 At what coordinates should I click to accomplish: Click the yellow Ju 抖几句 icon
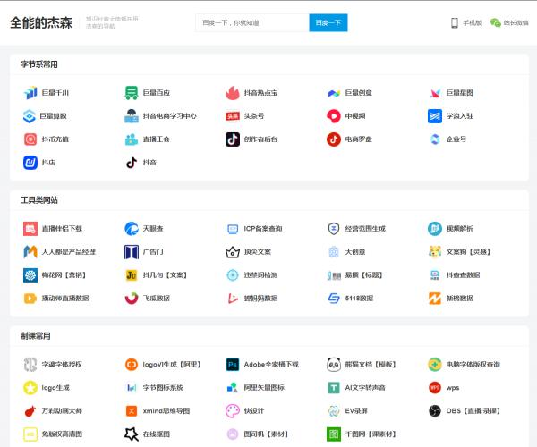tap(132, 275)
